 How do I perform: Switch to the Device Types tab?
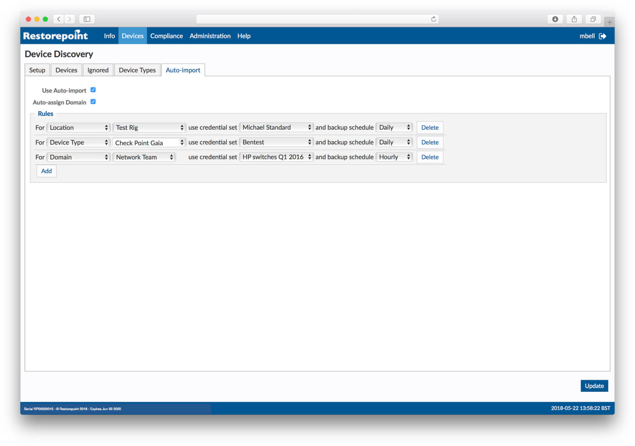pos(137,70)
